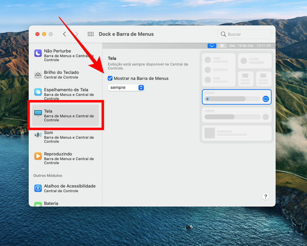Image resolution: width=307 pixels, height=246 pixels.
Task: Select Brilho do Teclado label
Action: pyautogui.click(x=61, y=72)
